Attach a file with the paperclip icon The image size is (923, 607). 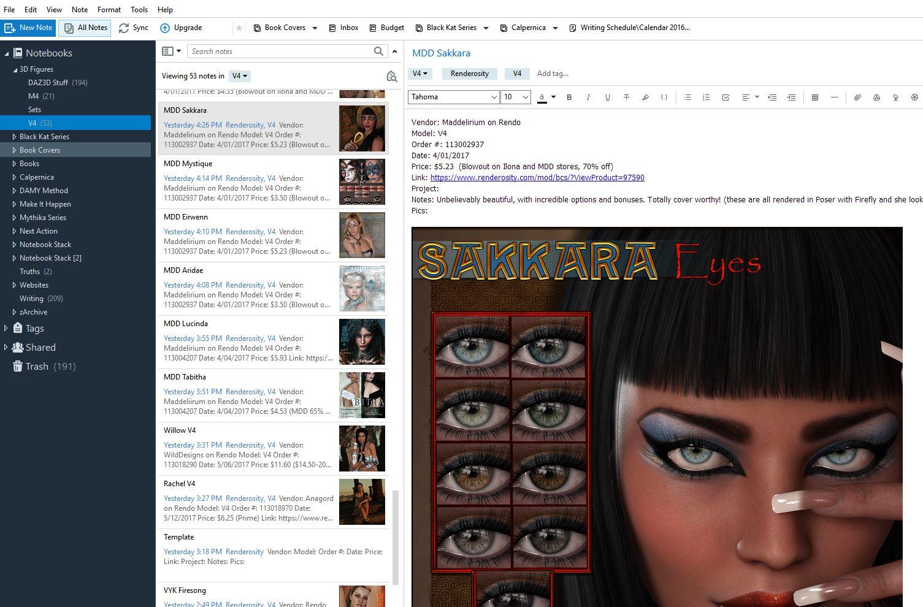(x=857, y=97)
